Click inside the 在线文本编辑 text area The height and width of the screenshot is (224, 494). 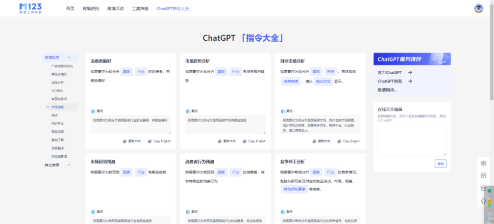click(412, 140)
